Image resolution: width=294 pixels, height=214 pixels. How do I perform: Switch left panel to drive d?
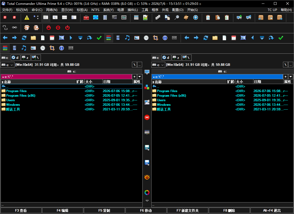[15, 57]
